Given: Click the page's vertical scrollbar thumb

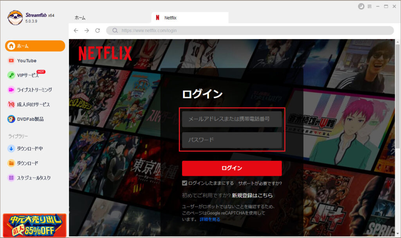Looking at the screenshot, I should [398, 96].
